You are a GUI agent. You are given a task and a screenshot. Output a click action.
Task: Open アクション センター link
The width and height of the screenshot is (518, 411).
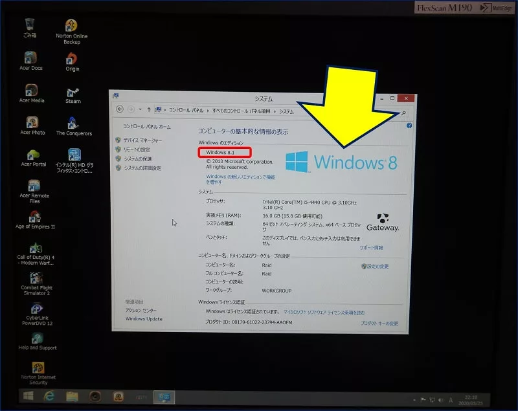pos(141,310)
